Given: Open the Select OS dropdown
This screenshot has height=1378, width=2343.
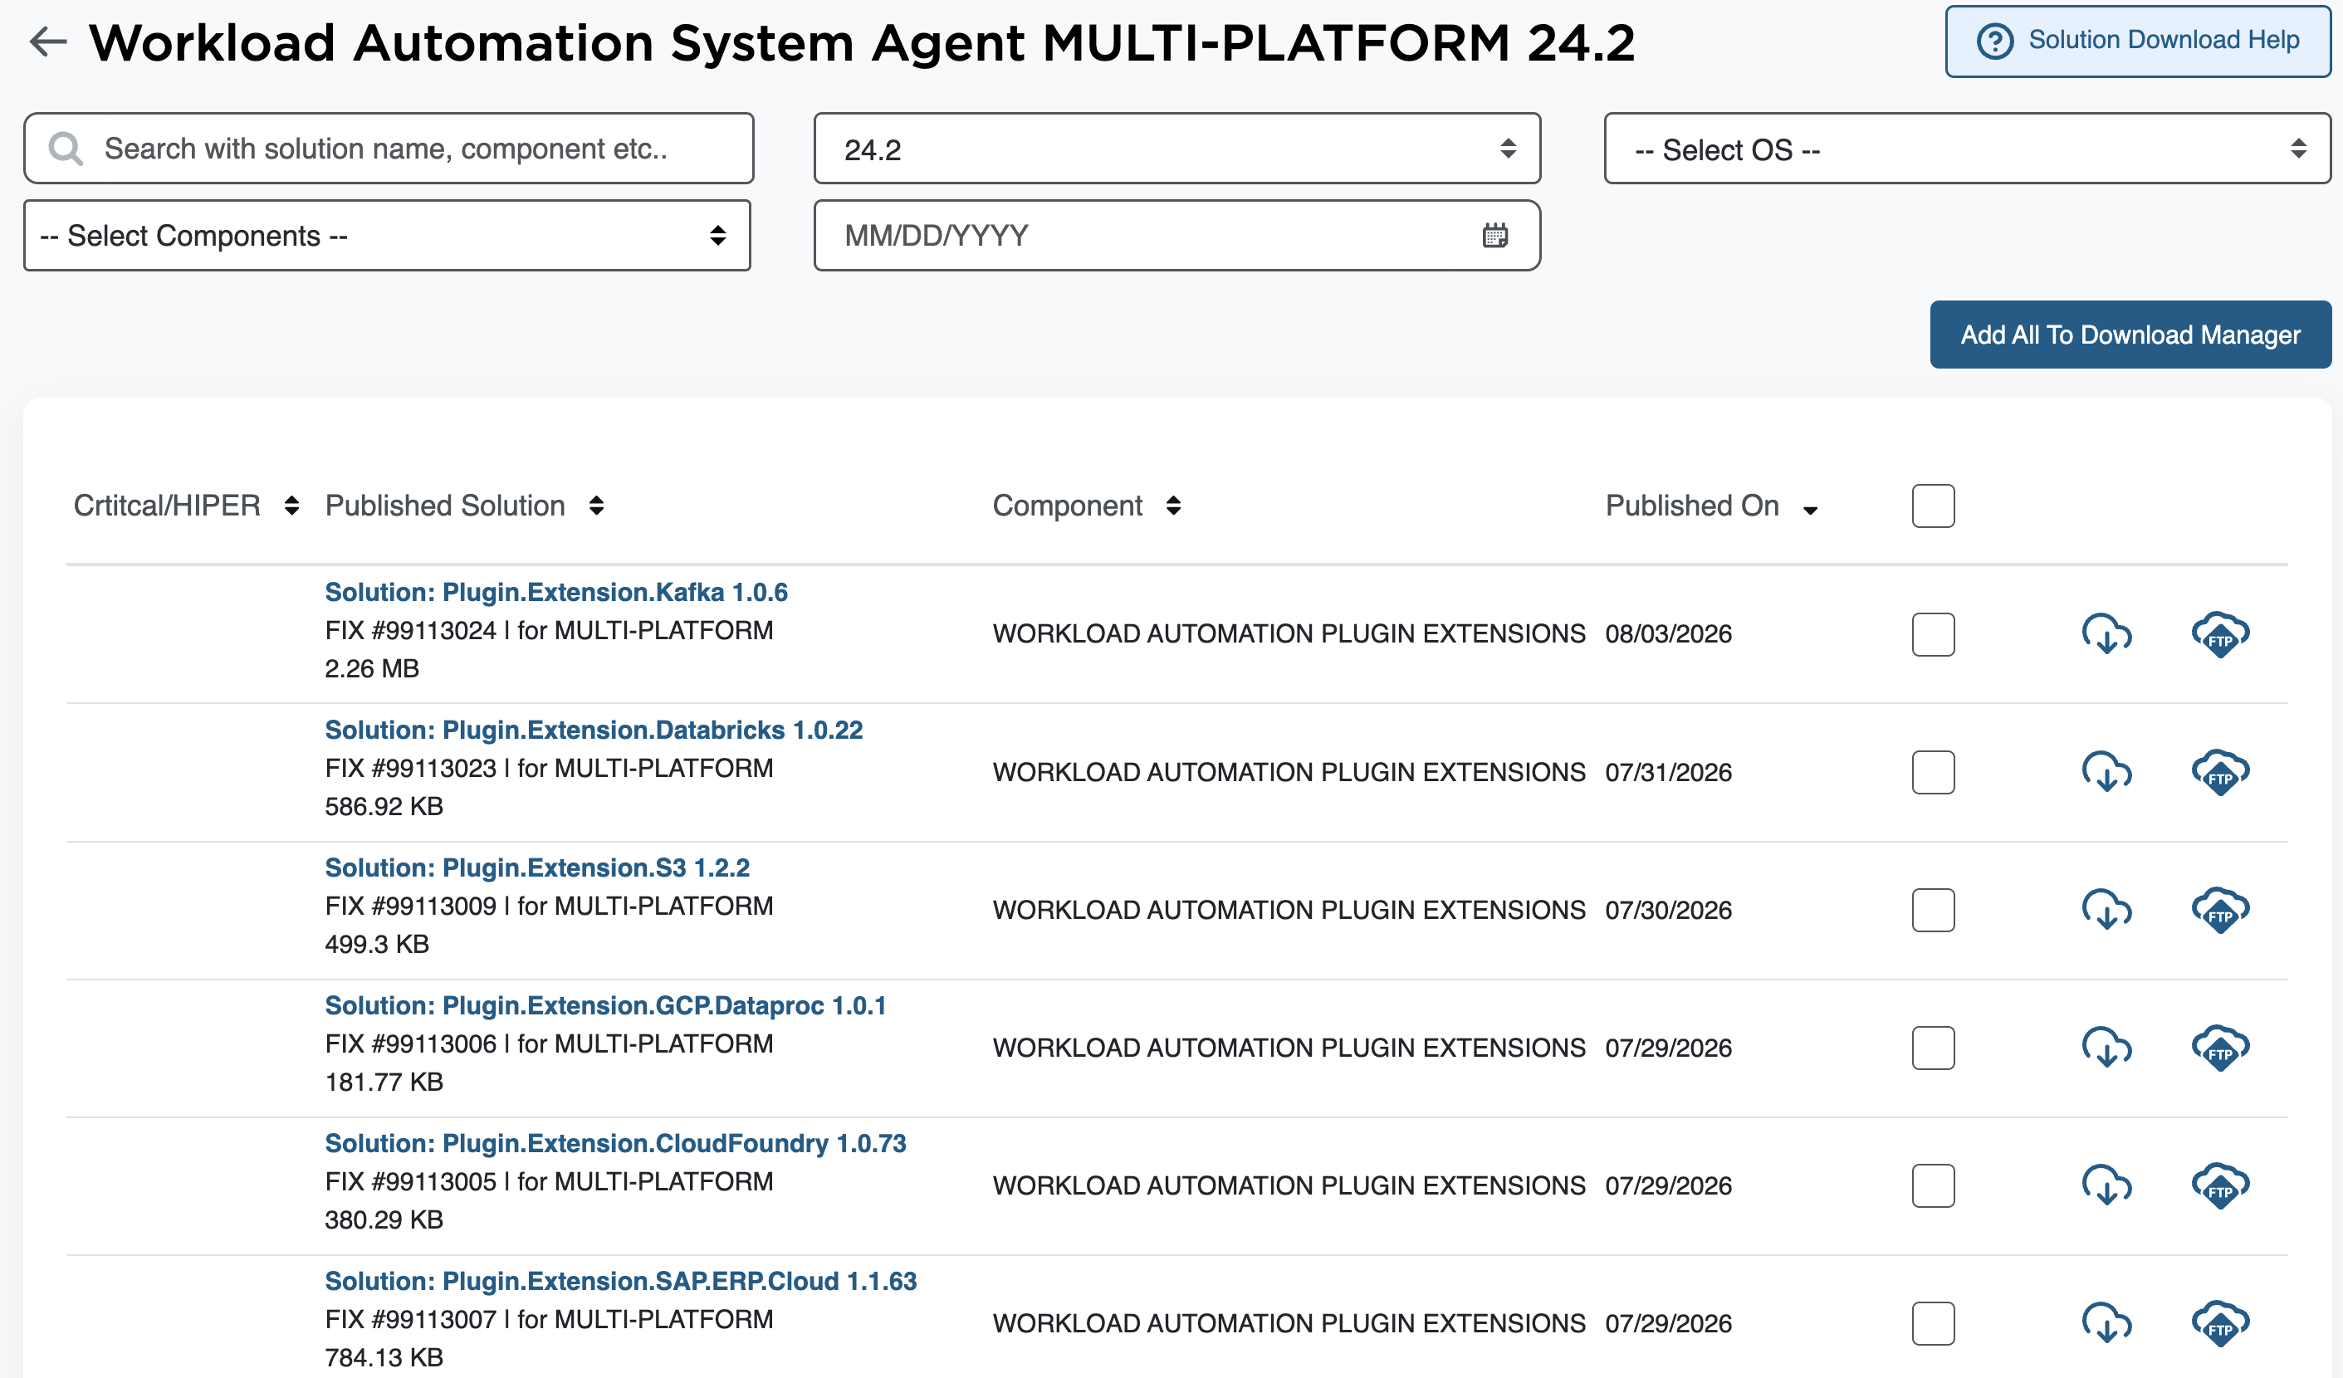Looking at the screenshot, I should (1968, 149).
